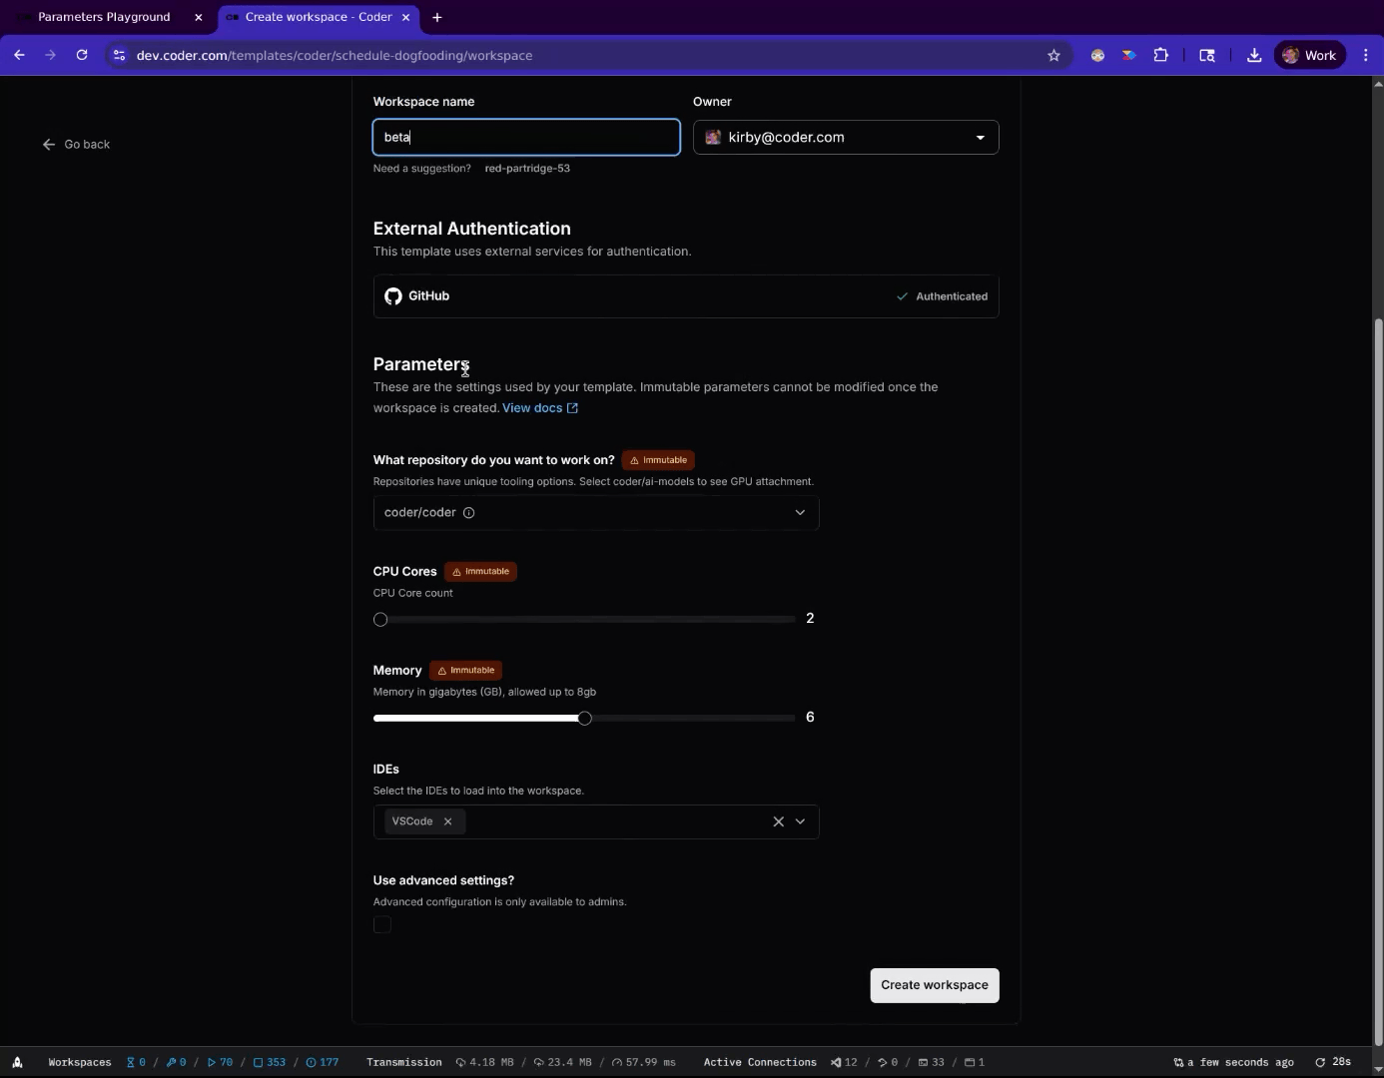Click the stopped workspaces counter icon showing 353
The width and height of the screenshot is (1384, 1078).
point(257,1062)
